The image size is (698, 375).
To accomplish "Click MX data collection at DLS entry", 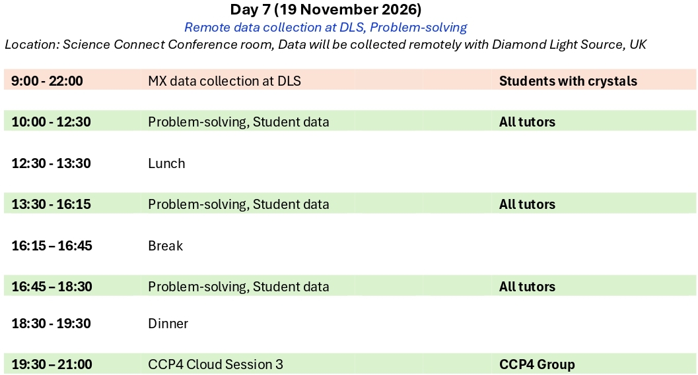I will click(225, 81).
